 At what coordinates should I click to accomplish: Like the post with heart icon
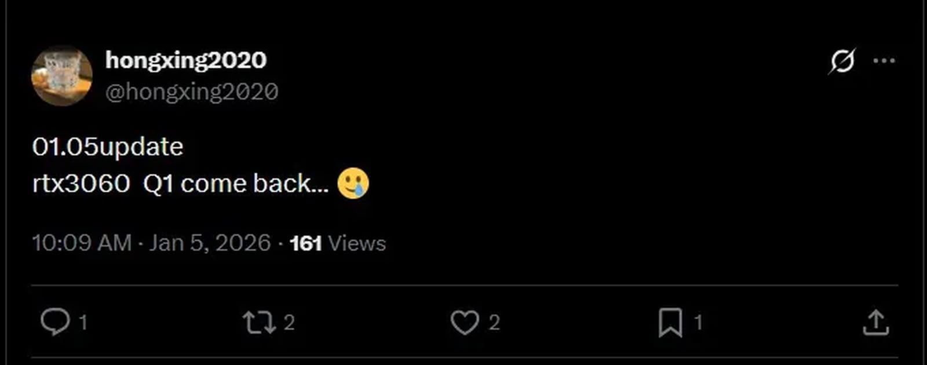point(465,323)
